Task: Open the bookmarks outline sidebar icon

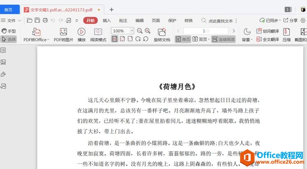Action: coord(3,50)
